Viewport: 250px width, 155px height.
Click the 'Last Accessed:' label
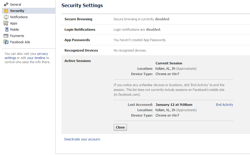point(140,105)
